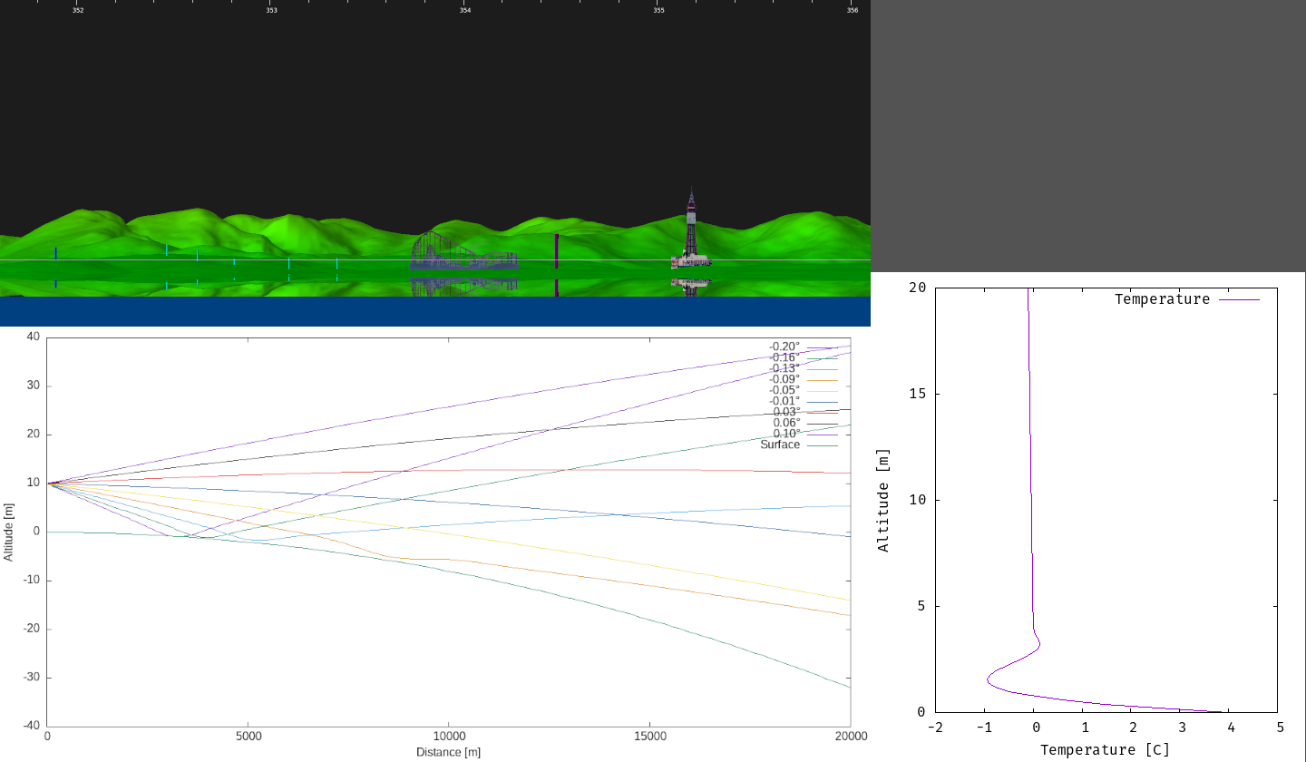
Task: Select the Surface legend entry
Action: [780, 444]
